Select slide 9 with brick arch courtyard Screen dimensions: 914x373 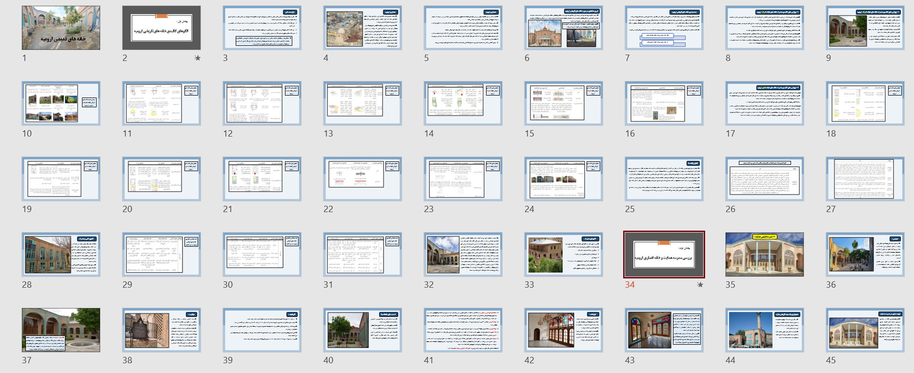point(865,28)
